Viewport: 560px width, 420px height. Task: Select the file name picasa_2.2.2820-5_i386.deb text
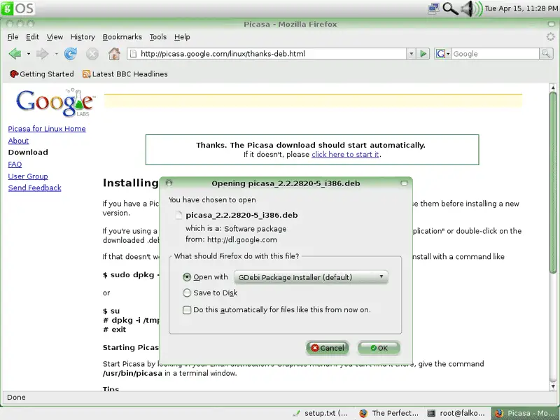[241, 216]
